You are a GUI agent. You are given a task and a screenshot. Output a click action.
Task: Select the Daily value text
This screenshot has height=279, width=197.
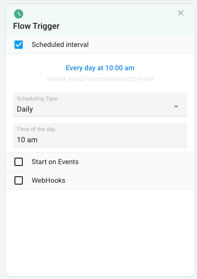pyautogui.click(x=25, y=109)
